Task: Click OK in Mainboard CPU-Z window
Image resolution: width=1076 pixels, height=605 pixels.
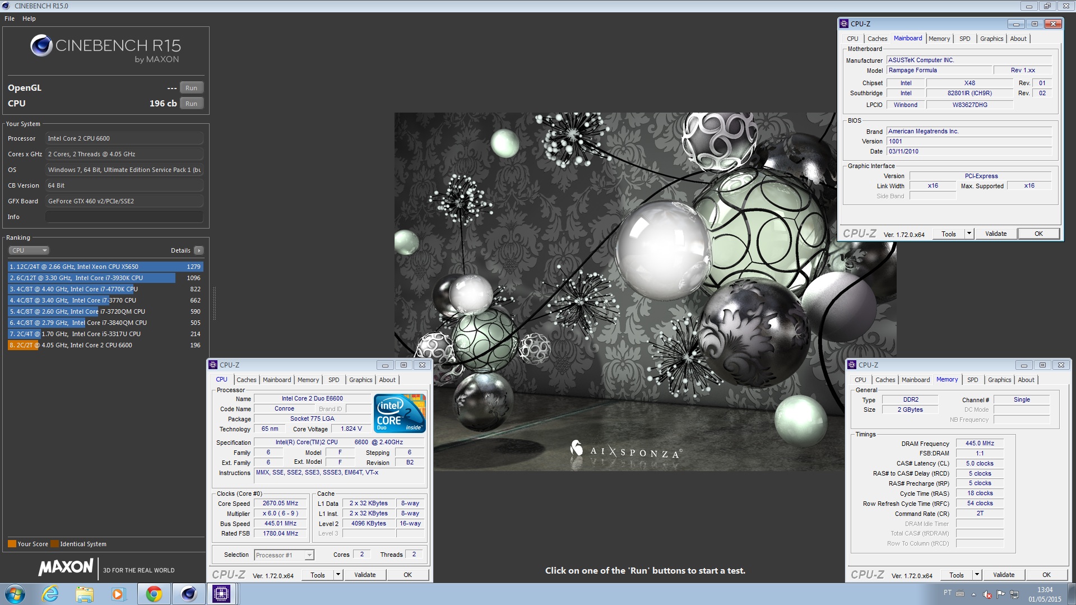Action: (x=1039, y=234)
